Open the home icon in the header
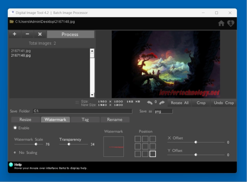Screen dimensions: 247x182 [x=221, y=23]
